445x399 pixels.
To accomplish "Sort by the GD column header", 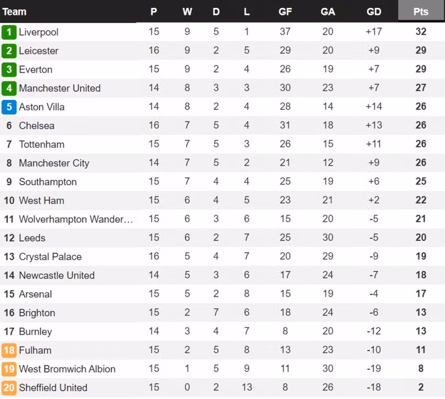I will tap(374, 12).
